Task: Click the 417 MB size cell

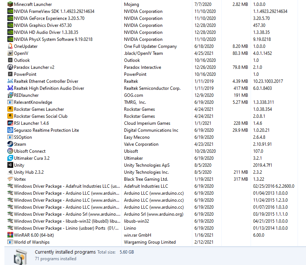Action: click(241, 88)
